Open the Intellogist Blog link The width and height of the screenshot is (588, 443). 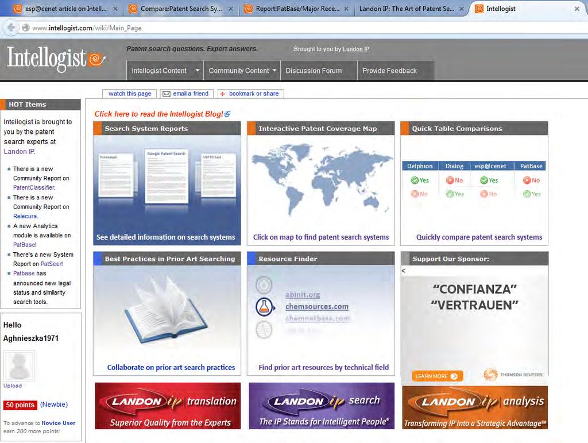(x=159, y=114)
